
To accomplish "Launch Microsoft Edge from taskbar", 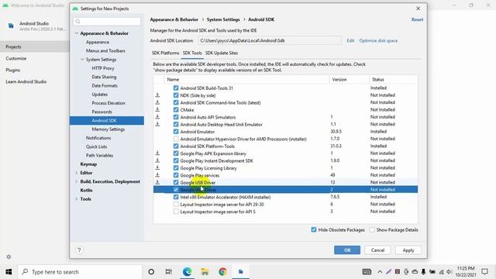I will (x=187, y=272).
